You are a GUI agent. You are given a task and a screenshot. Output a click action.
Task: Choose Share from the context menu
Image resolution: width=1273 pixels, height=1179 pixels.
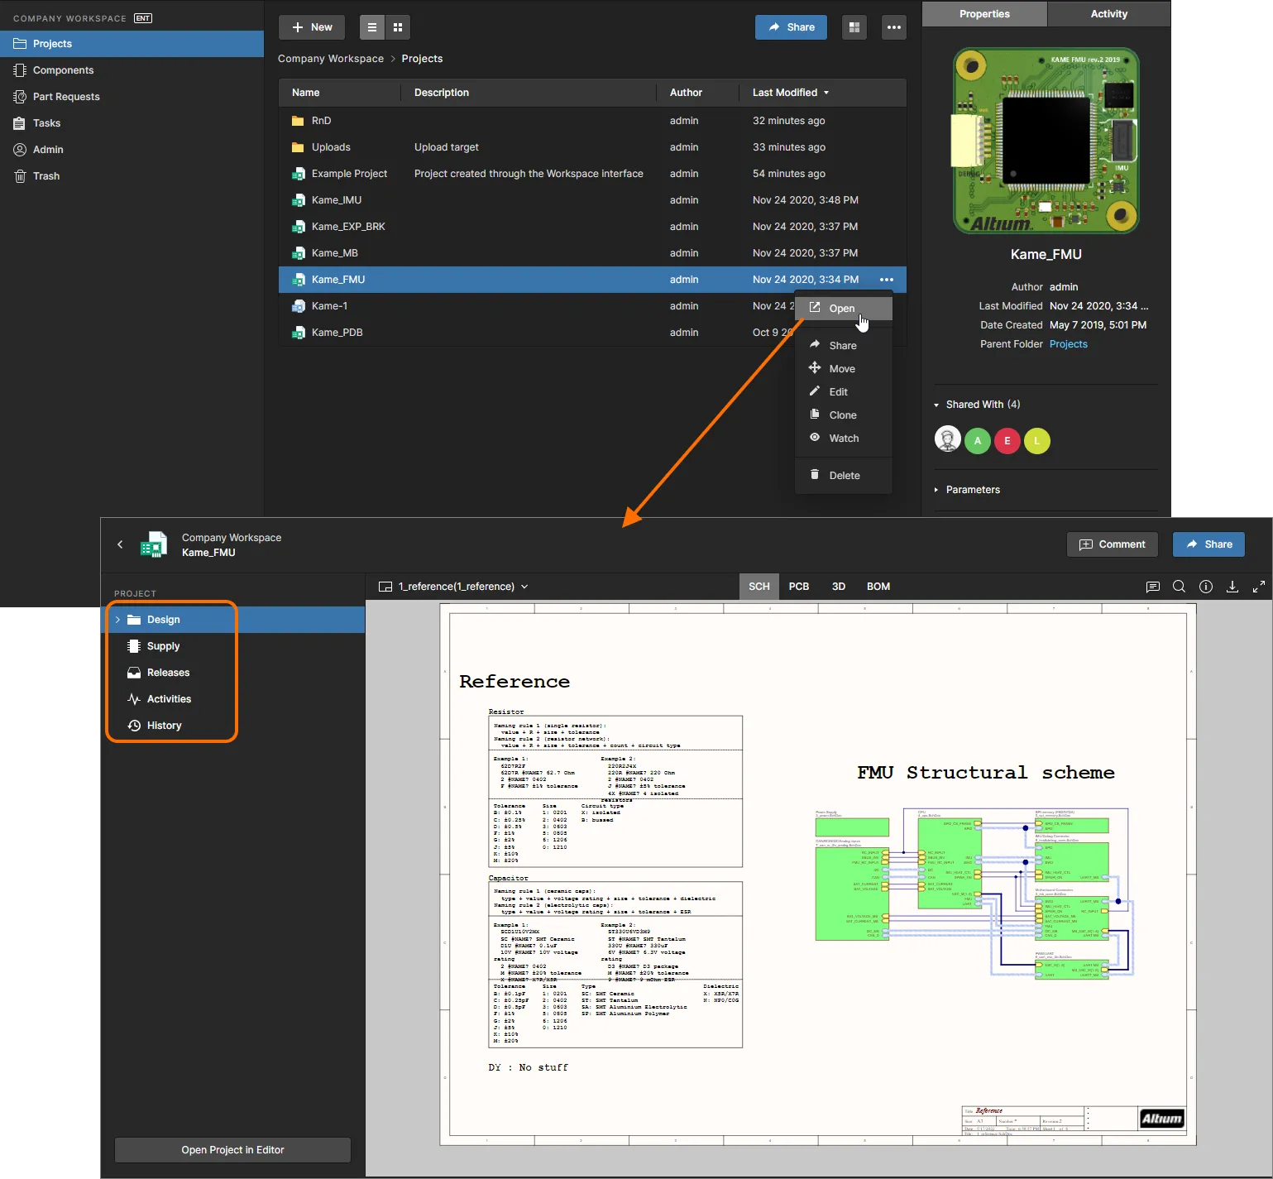coord(844,346)
